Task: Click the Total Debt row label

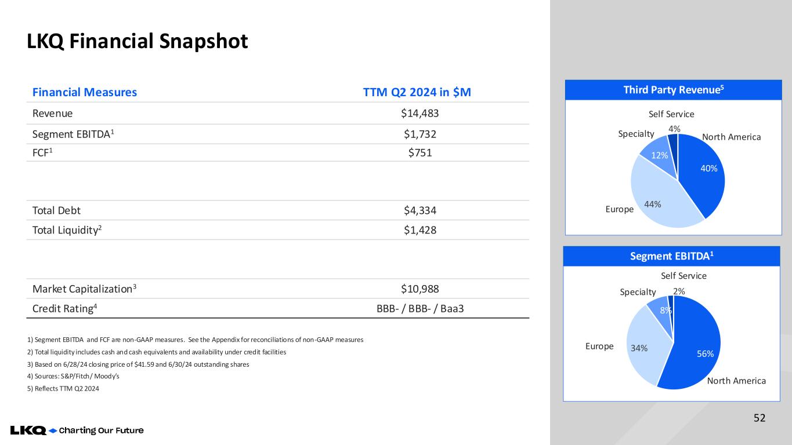Action: point(57,210)
